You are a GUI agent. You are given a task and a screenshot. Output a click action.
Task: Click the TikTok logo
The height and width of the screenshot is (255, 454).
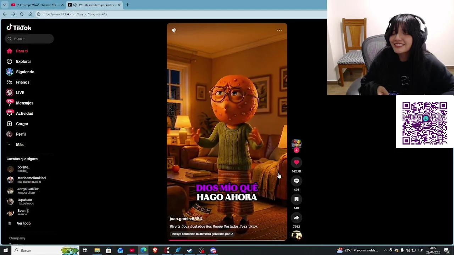click(19, 28)
